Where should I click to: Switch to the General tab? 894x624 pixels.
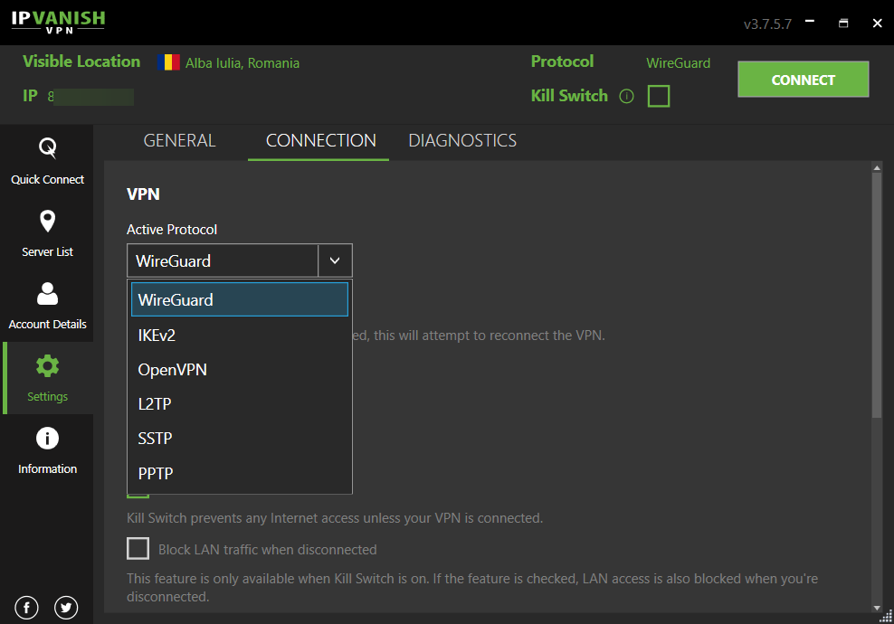tap(179, 140)
